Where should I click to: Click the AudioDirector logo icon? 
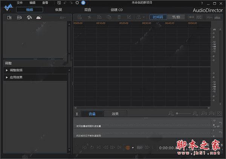(x=8, y=7)
